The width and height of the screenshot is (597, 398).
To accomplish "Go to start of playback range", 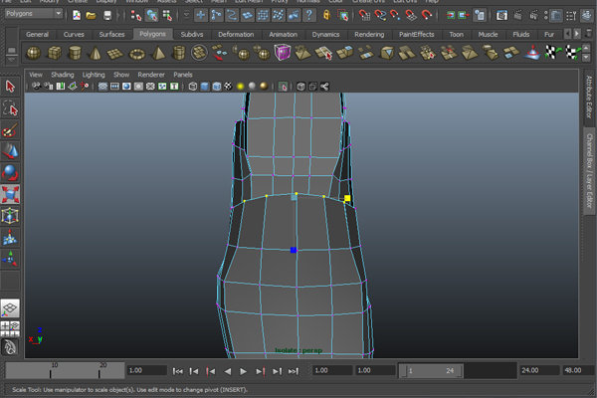I will 177,371.
